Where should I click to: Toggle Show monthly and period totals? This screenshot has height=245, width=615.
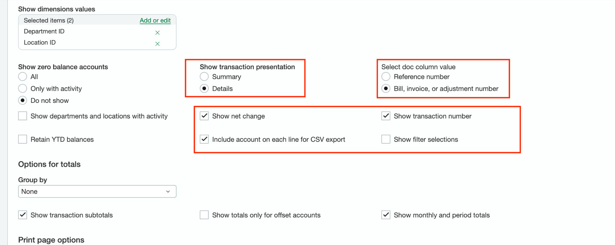click(386, 215)
